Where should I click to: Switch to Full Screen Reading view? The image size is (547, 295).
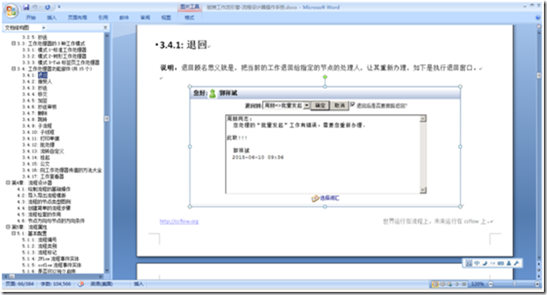click(443, 284)
